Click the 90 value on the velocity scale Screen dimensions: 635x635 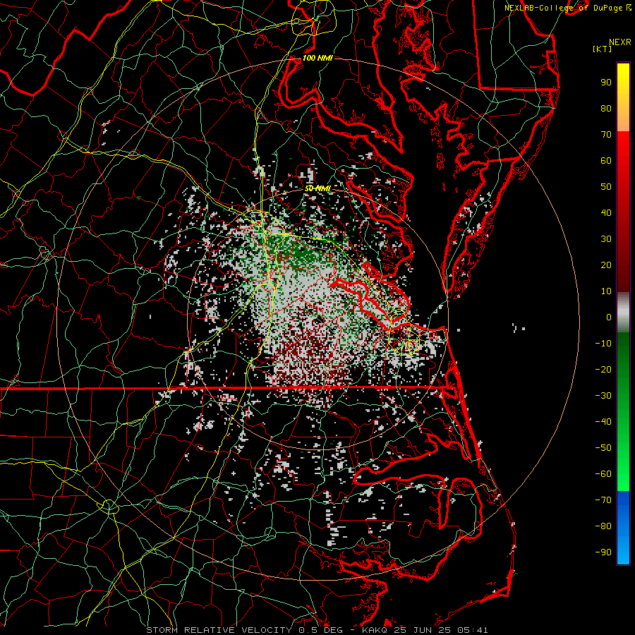pyautogui.click(x=606, y=83)
